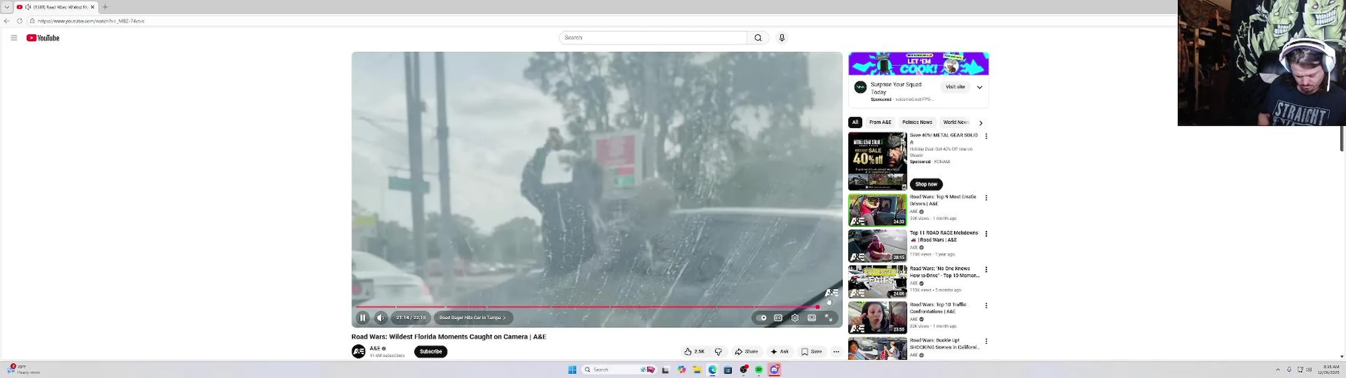The height and width of the screenshot is (378, 1346).
Task: Open the Ask AI button
Action: pos(779,352)
